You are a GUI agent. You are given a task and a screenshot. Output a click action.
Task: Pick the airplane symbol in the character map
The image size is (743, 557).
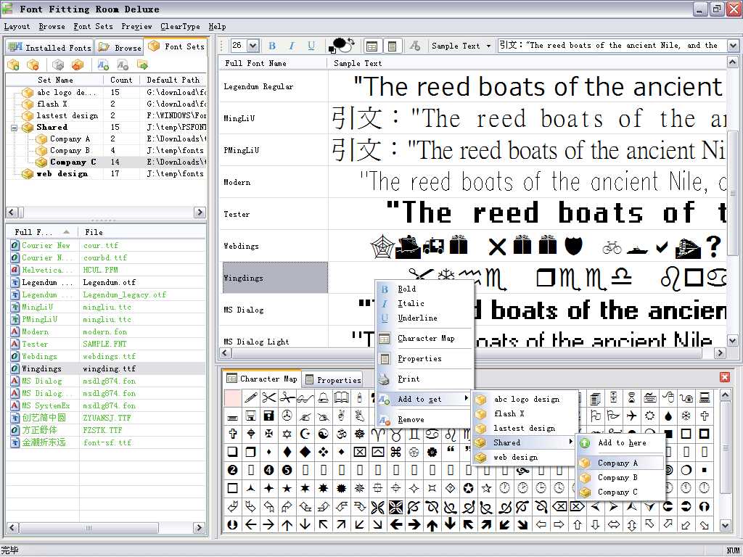[x=632, y=416]
